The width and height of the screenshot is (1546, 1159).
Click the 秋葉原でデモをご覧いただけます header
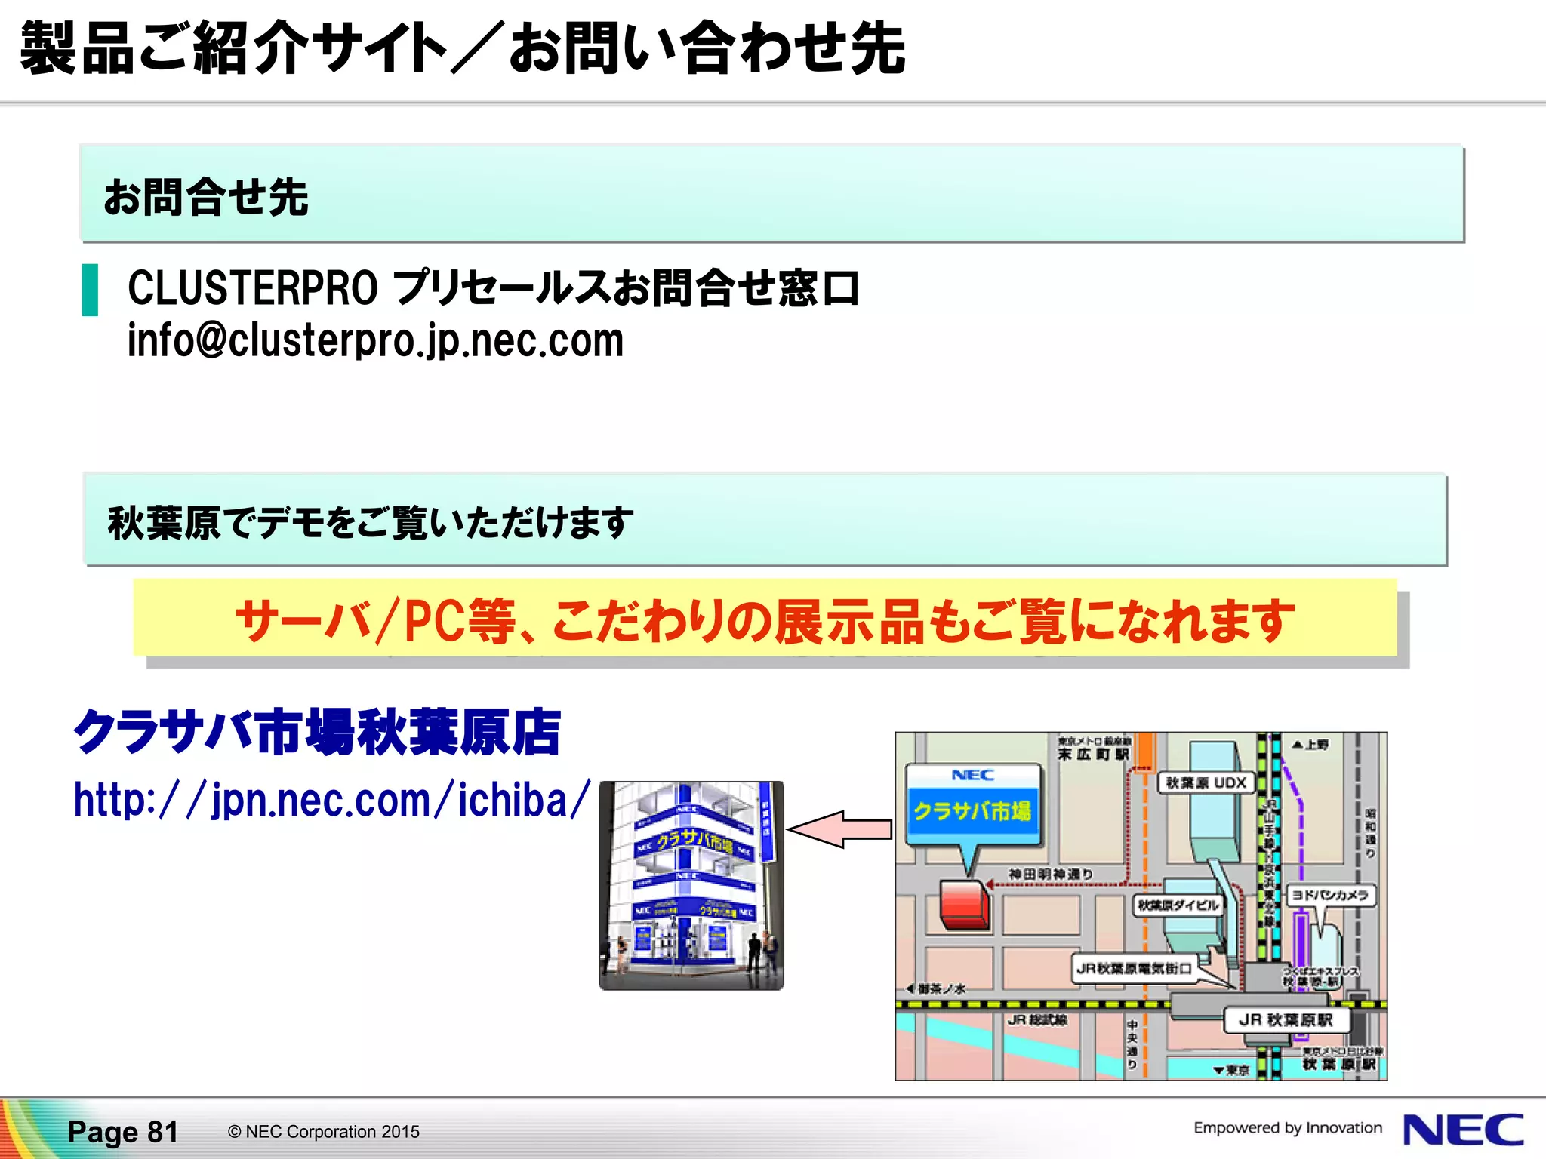pyautogui.click(x=765, y=520)
